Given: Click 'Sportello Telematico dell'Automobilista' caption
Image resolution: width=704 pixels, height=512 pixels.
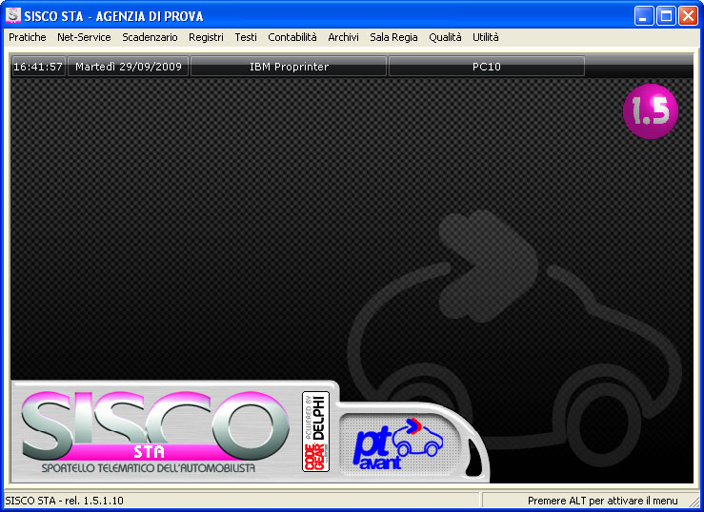Looking at the screenshot, I should 149,468.
